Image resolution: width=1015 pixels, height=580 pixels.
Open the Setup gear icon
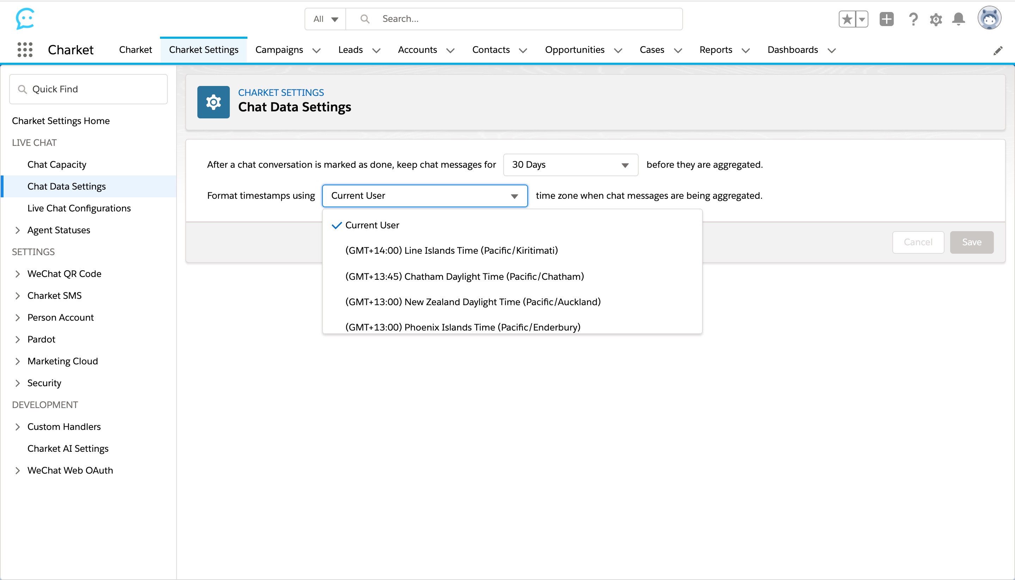coord(936,19)
